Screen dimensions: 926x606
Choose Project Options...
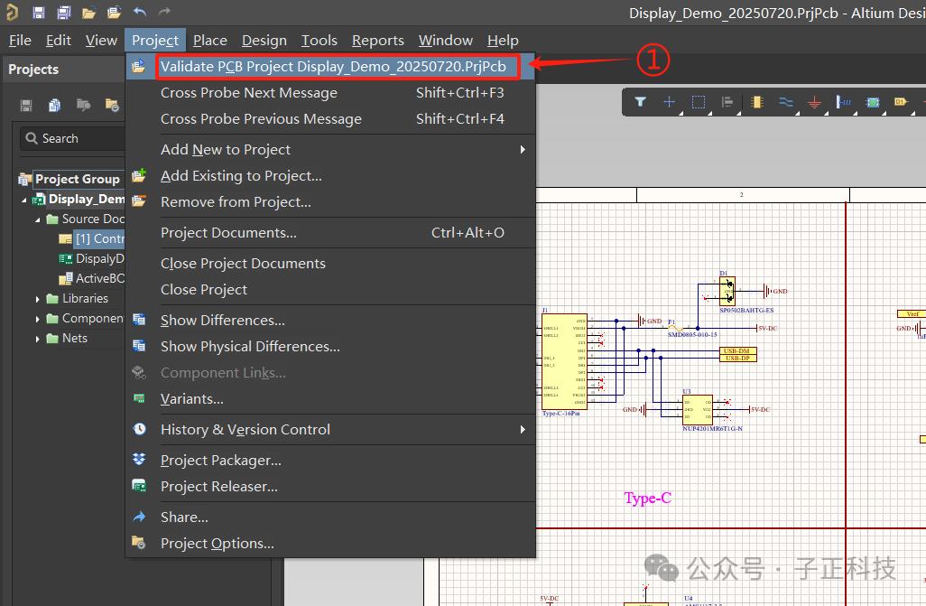coord(330,543)
